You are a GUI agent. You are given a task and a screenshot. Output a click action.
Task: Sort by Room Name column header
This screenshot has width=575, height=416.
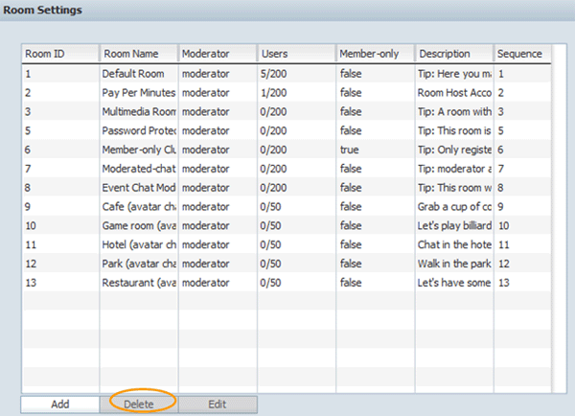pos(138,54)
